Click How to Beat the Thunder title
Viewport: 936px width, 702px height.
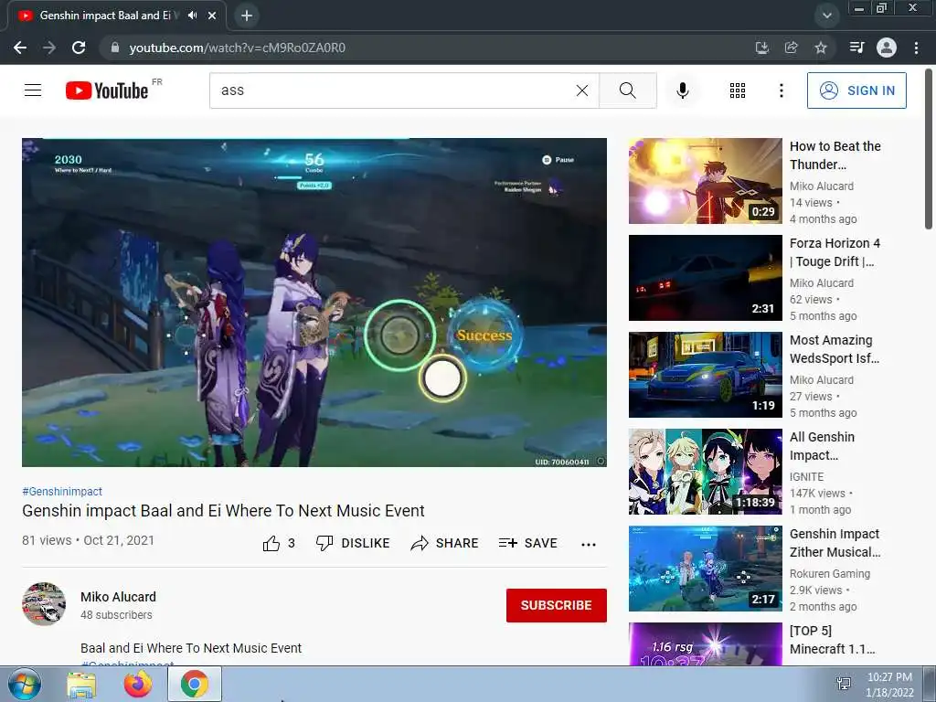tap(835, 155)
